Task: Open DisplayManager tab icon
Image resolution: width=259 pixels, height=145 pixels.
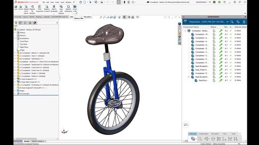Action: pyautogui.click(x=35, y=23)
